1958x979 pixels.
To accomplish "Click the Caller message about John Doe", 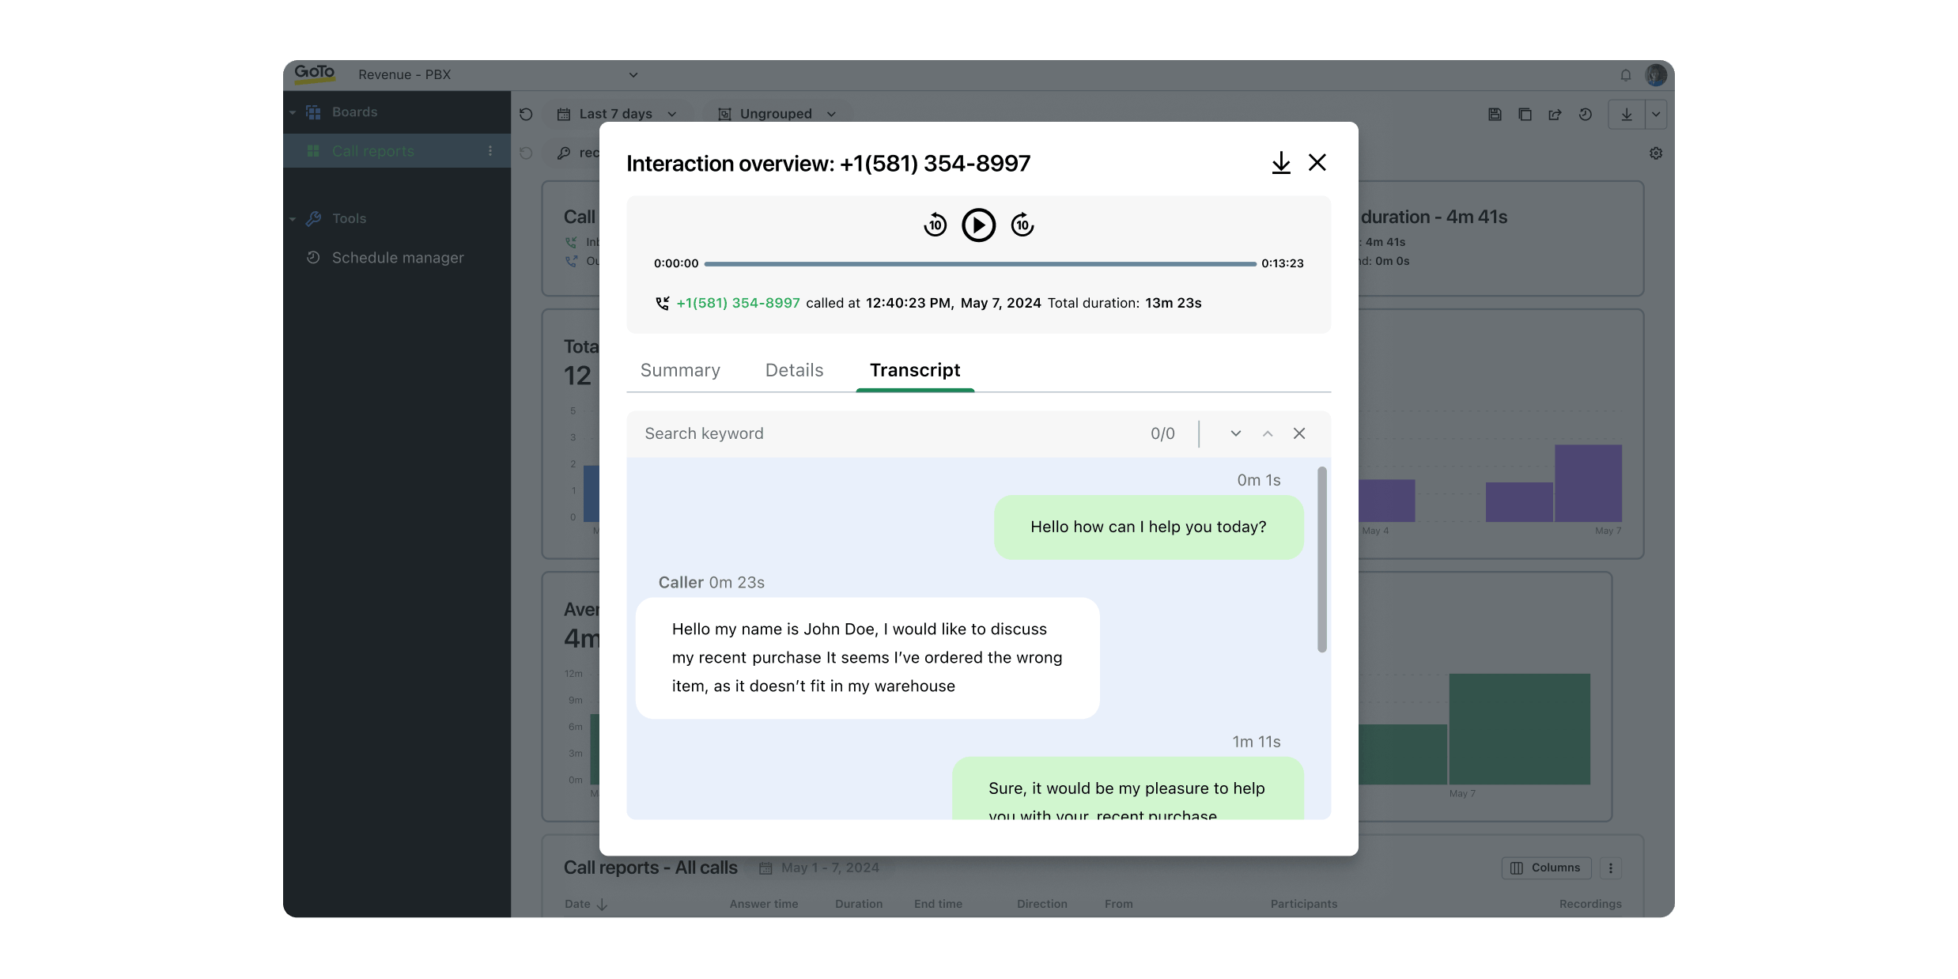I will click(x=867, y=658).
